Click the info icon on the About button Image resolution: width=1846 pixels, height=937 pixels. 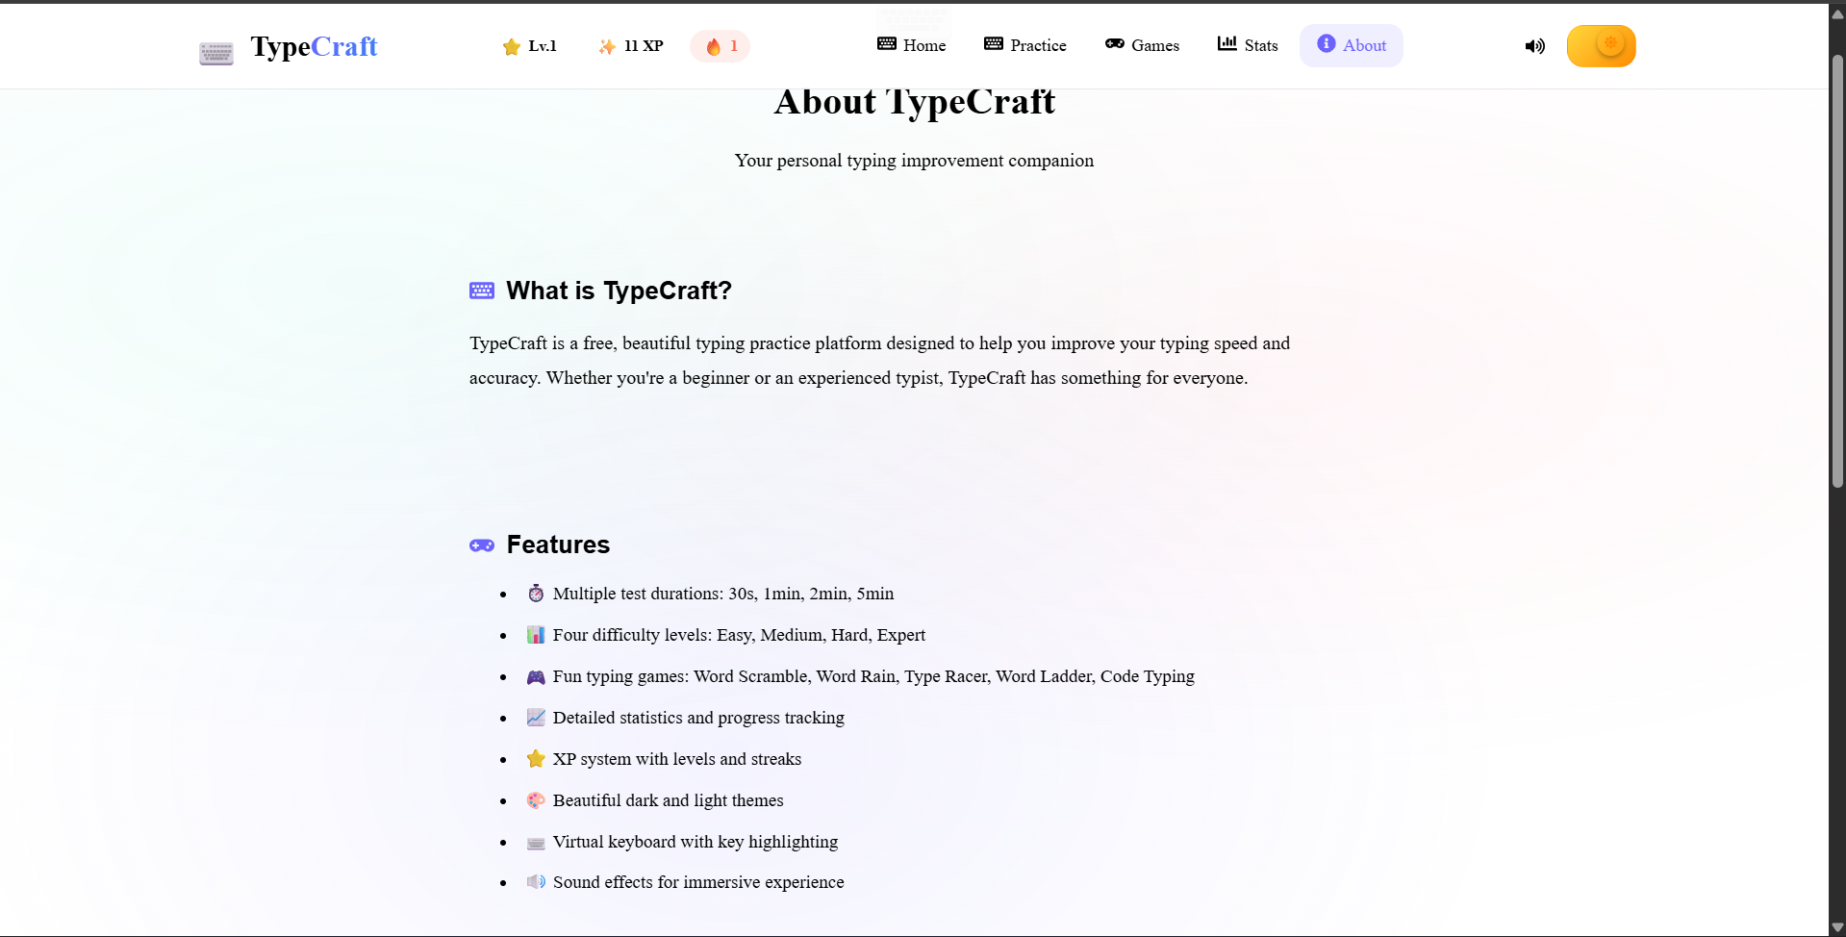[1325, 44]
